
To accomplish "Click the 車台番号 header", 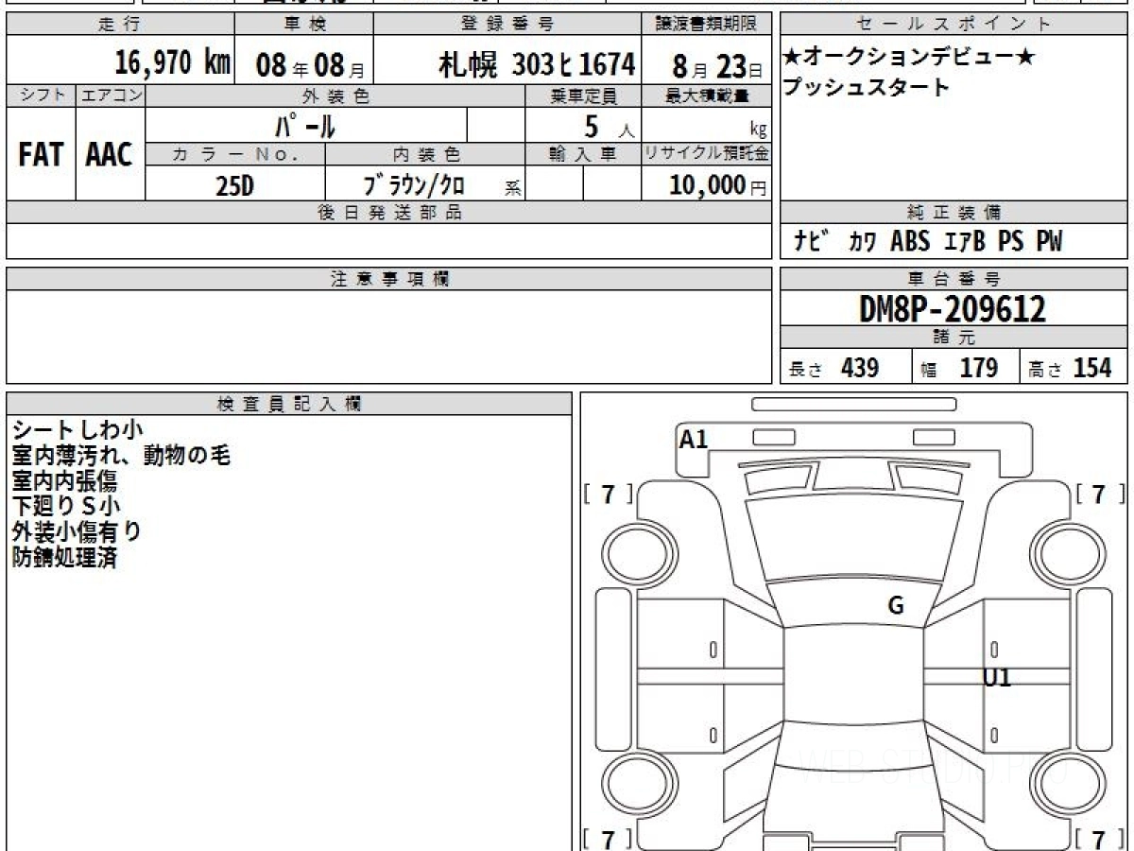I will [954, 279].
